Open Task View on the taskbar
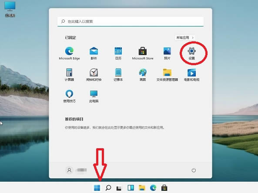The width and height of the screenshot is (258, 193). 119,188
